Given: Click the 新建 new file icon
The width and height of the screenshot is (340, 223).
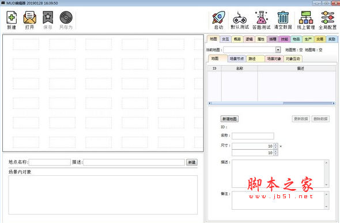Looking at the screenshot, I should [12, 20].
